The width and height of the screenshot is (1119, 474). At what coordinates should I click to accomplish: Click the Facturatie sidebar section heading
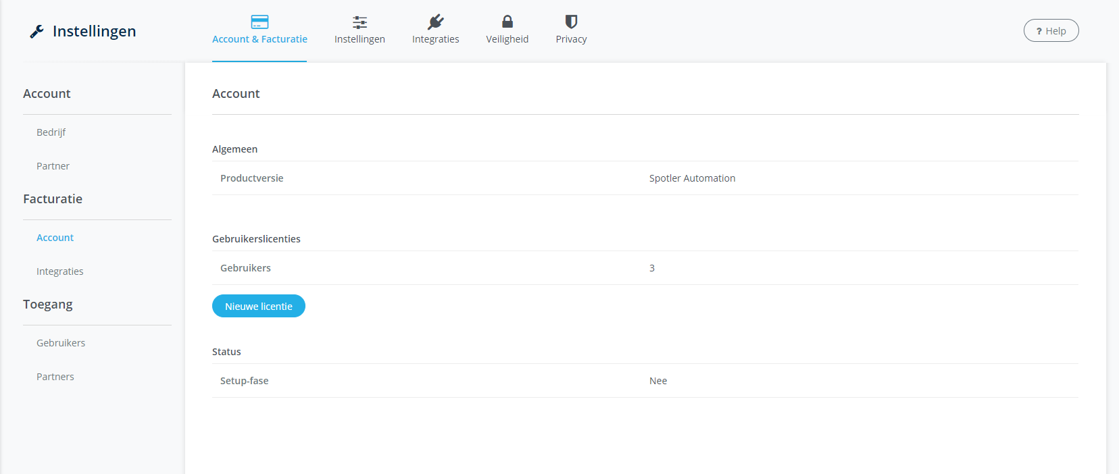pos(53,199)
